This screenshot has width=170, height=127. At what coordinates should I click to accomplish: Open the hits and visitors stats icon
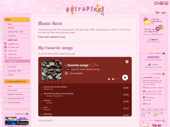coord(163,53)
